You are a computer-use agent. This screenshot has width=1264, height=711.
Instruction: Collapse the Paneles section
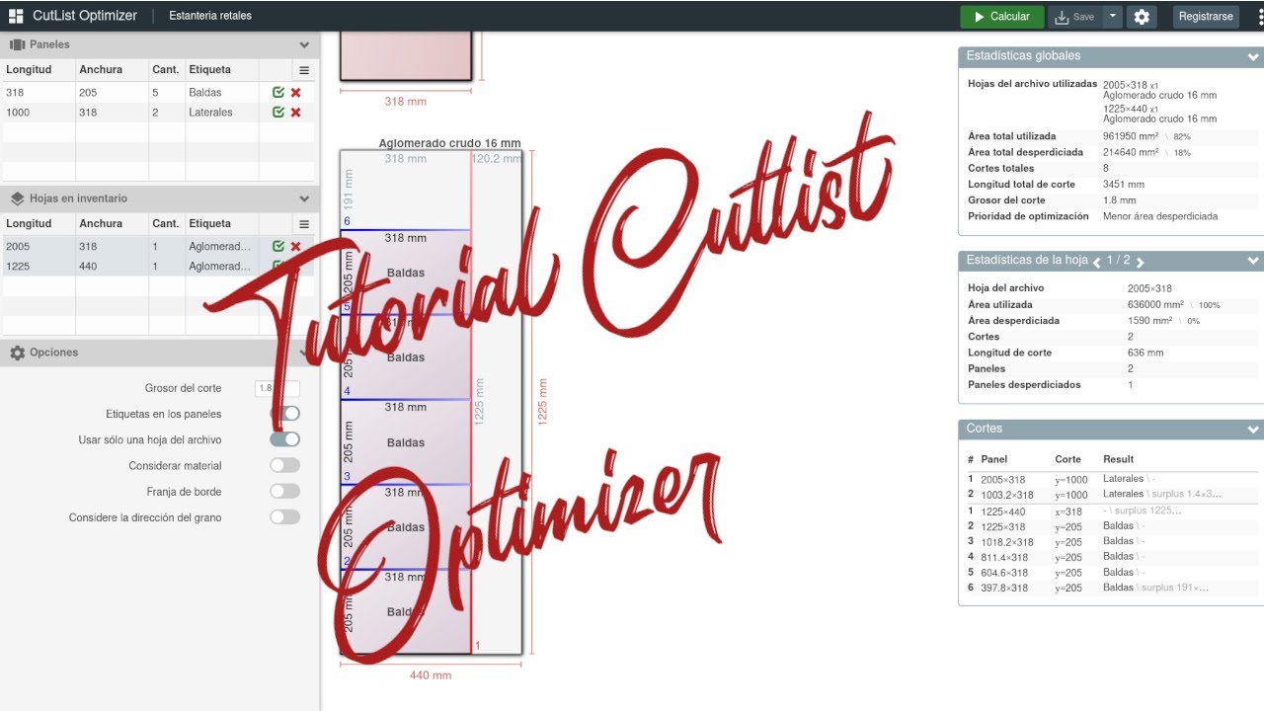pos(304,44)
